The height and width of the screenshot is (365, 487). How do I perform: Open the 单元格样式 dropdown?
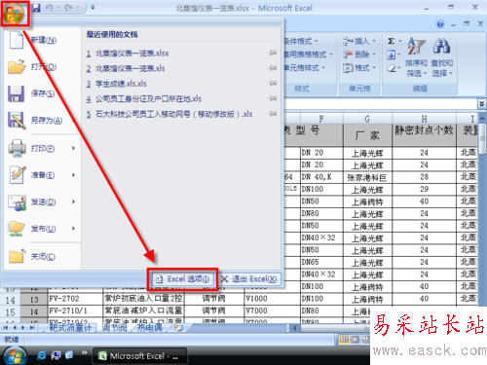tap(305, 68)
